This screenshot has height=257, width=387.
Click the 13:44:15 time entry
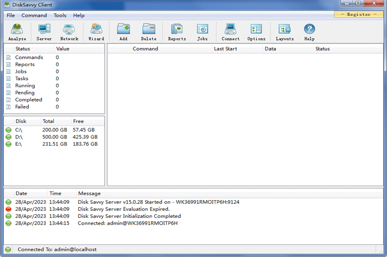click(59, 223)
